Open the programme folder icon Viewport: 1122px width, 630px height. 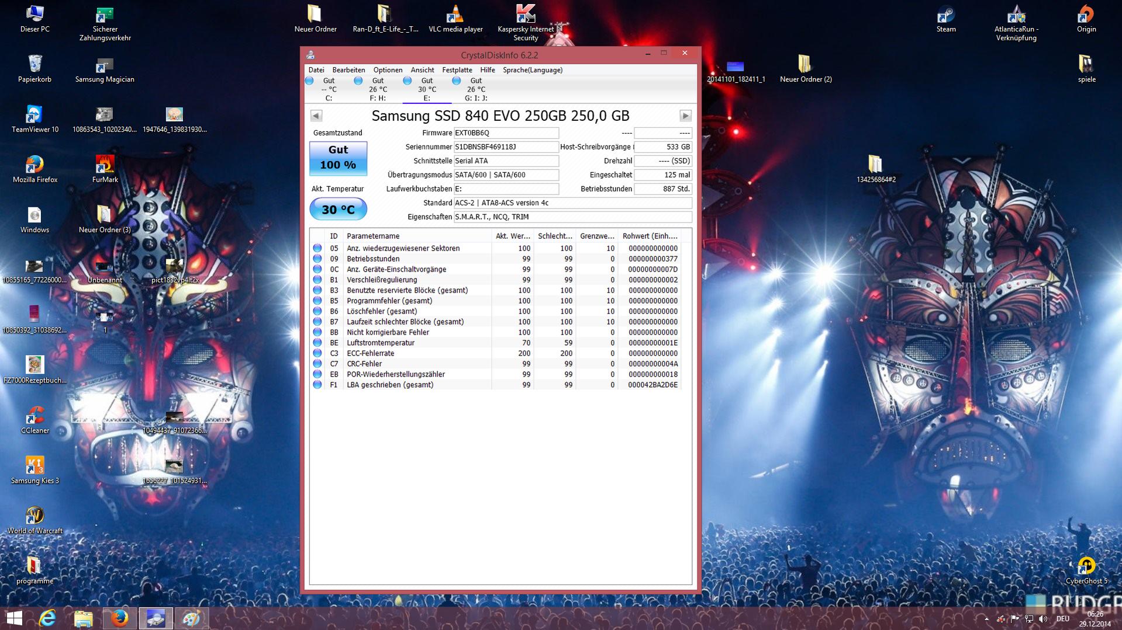pyautogui.click(x=34, y=571)
